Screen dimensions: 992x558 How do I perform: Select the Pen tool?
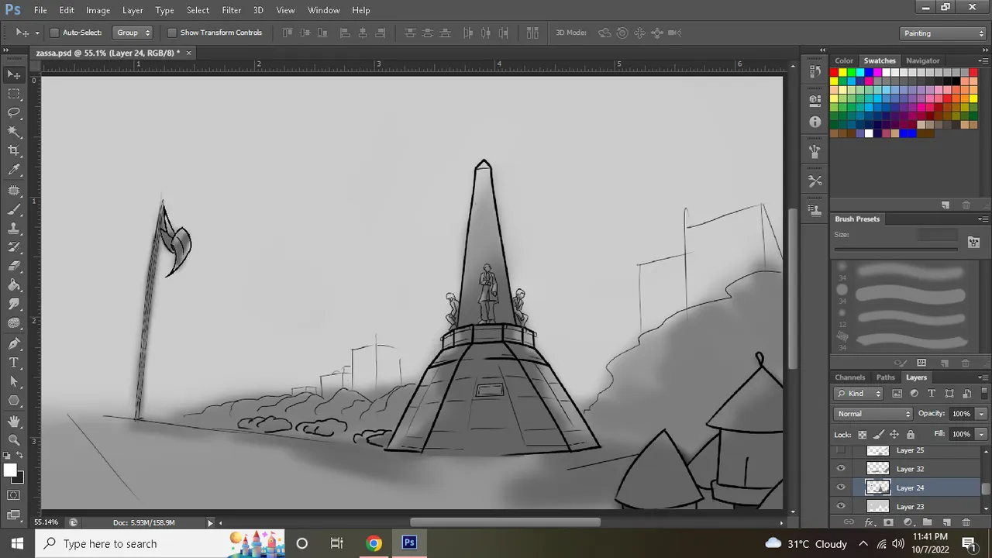click(x=14, y=343)
